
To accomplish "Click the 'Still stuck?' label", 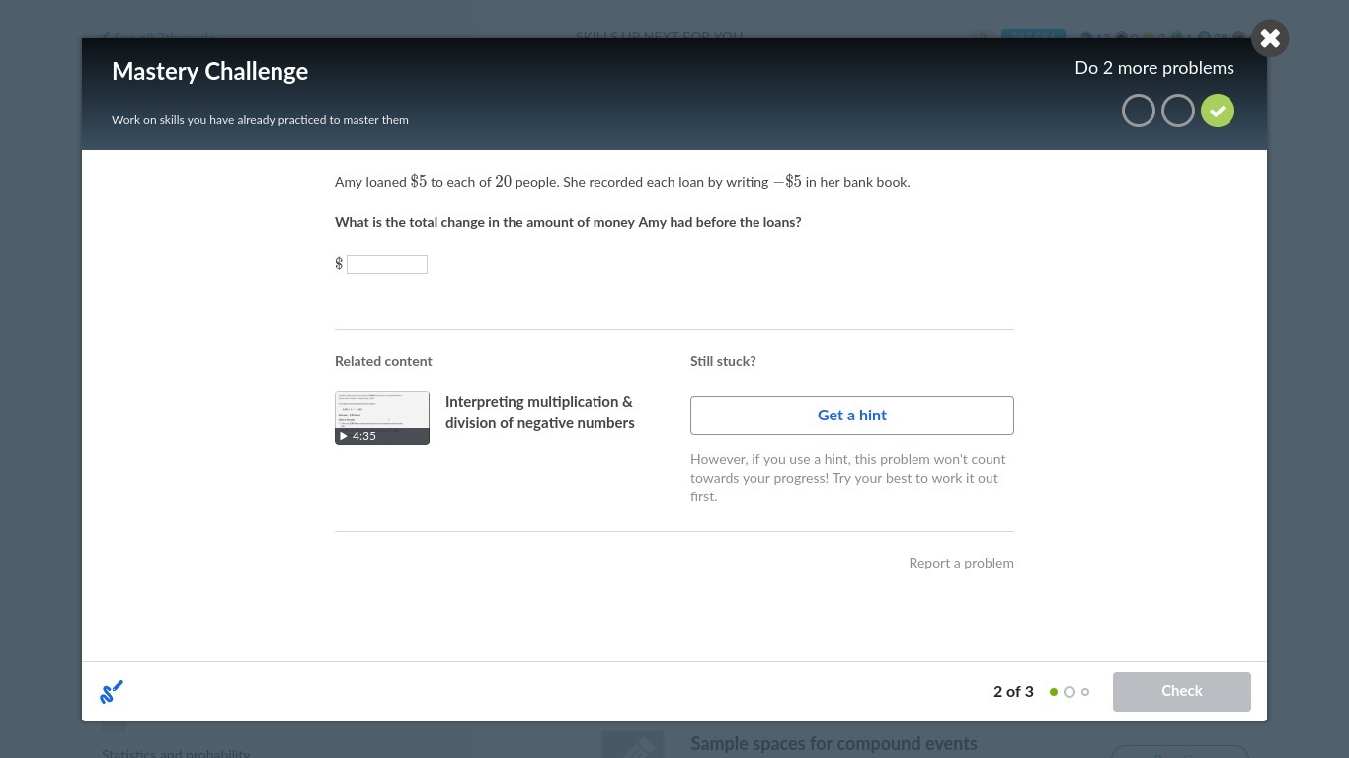I will pos(723,362).
